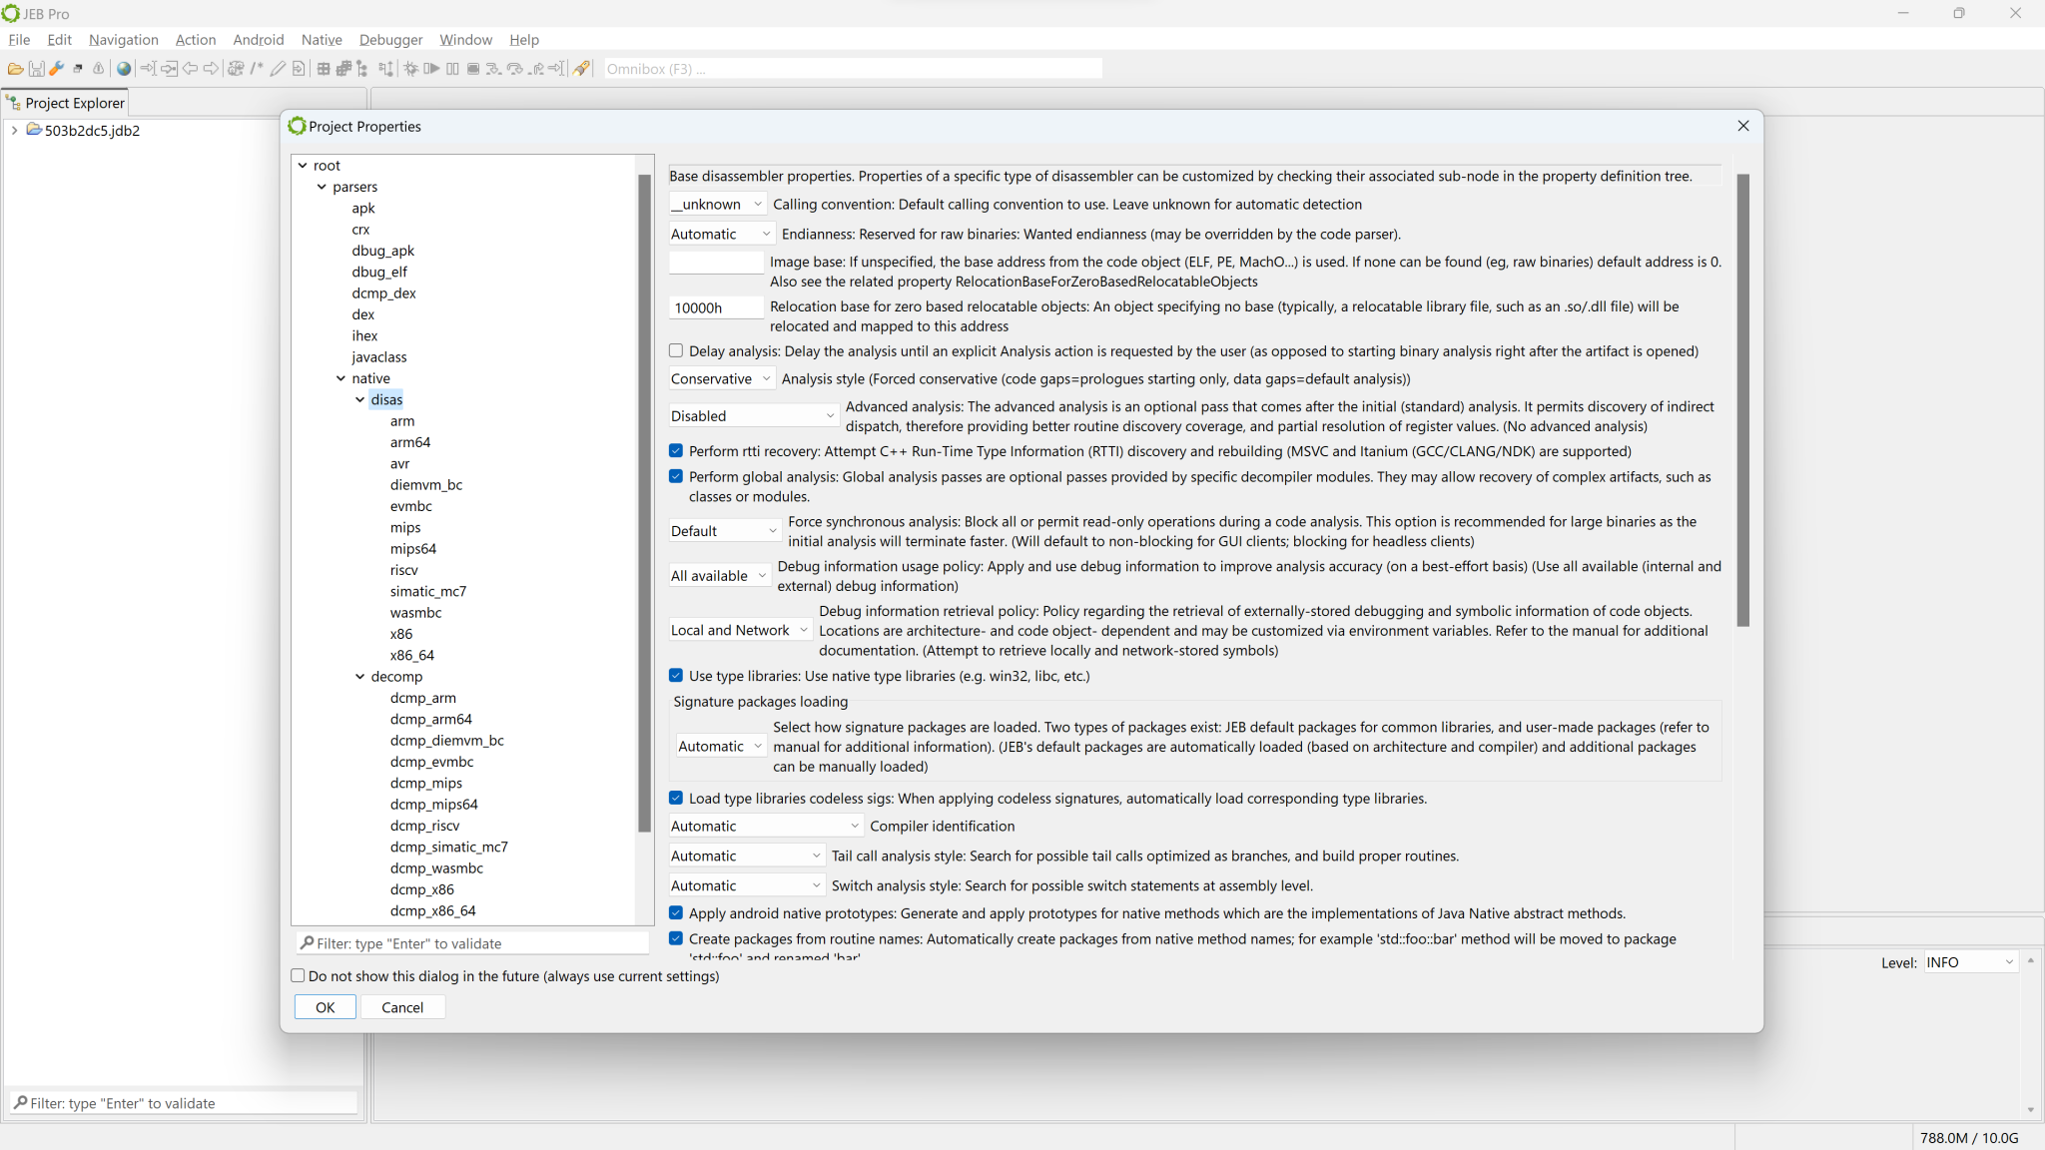Image resolution: width=2045 pixels, height=1150 pixels.
Task: Open the Advanced analysis dropdown showing Disabled
Action: (752, 414)
